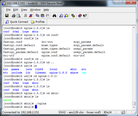Click the grayed Connect icon
138x116 pixels.
pyautogui.click(x=25, y=15)
